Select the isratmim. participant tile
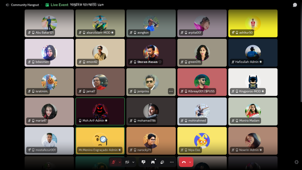The width and height of the screenshot is (302, 170). pyautogui.click(x=49, y=82)
